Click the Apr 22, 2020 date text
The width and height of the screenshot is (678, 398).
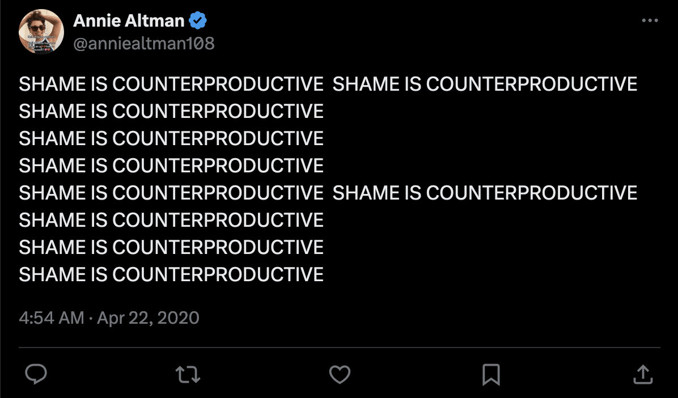click(x=148, y=318)
